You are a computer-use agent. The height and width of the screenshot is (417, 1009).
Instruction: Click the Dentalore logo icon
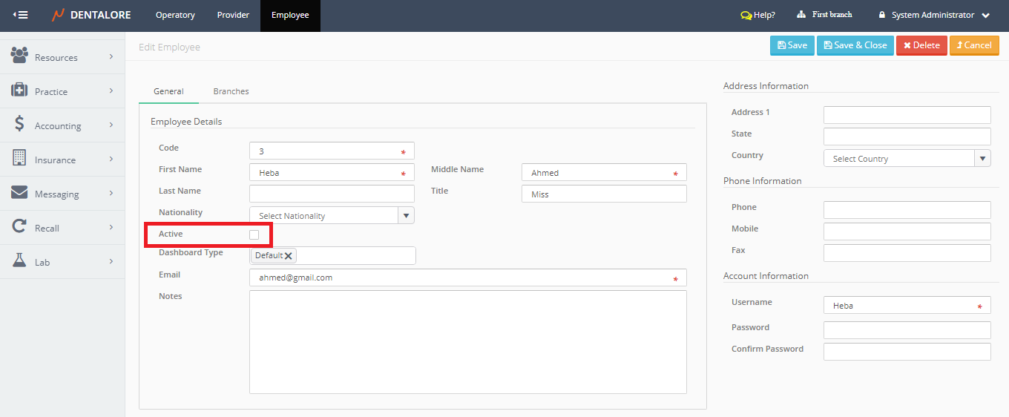tap(58, 15)
